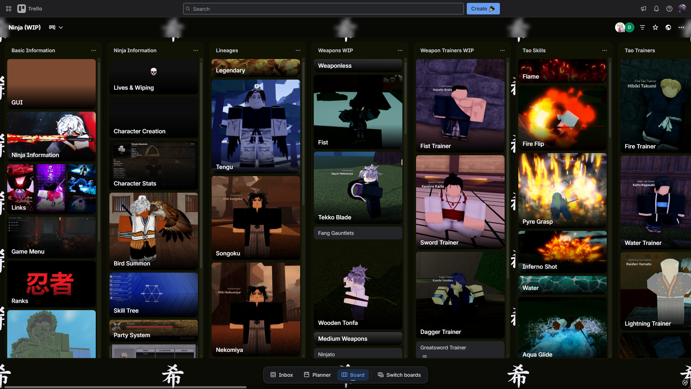The height and width of the screenshot is (389, 691).
Task: Click the feedback megaphone icon
Action: pos(643,9)
